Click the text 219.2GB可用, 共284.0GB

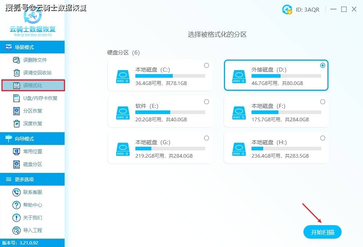[x=164, y=156]
